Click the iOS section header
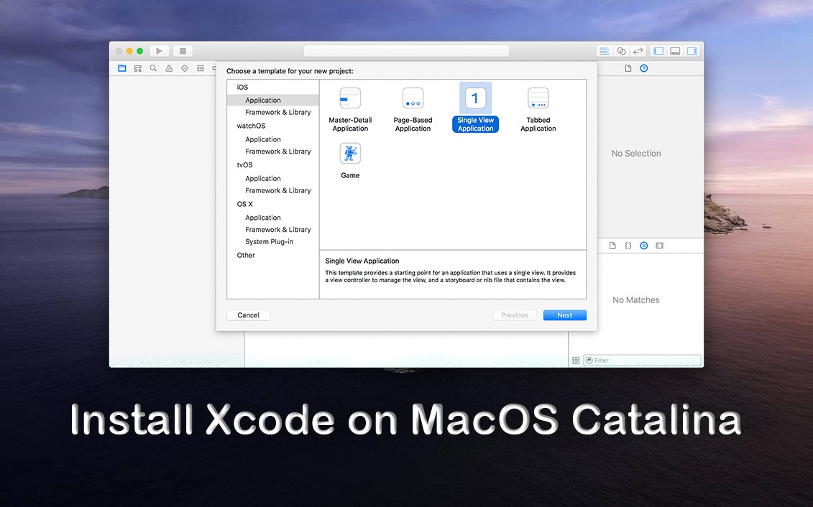The width and height of the screenshot is (813, 507). tap(243, 87)
